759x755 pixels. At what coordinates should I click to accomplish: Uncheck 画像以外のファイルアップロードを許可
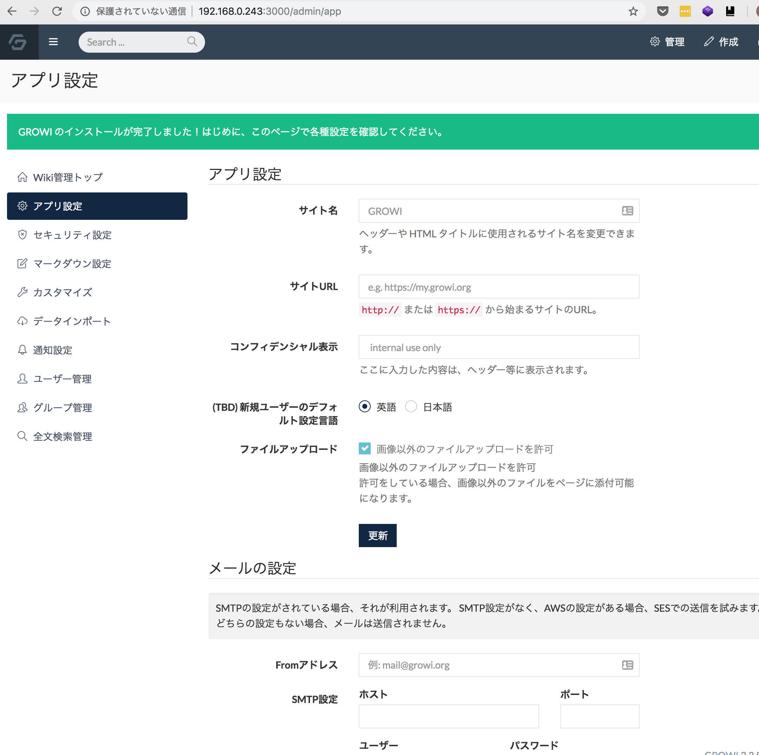coord(364,448)
